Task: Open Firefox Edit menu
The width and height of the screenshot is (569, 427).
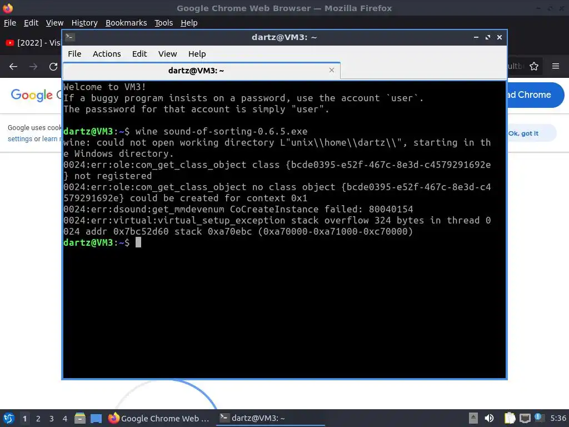Action: click(x=31, y=23)
